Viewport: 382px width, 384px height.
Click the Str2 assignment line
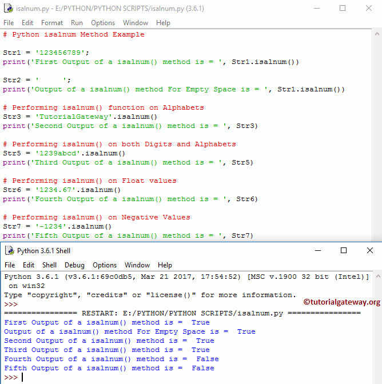coord(37,80)
